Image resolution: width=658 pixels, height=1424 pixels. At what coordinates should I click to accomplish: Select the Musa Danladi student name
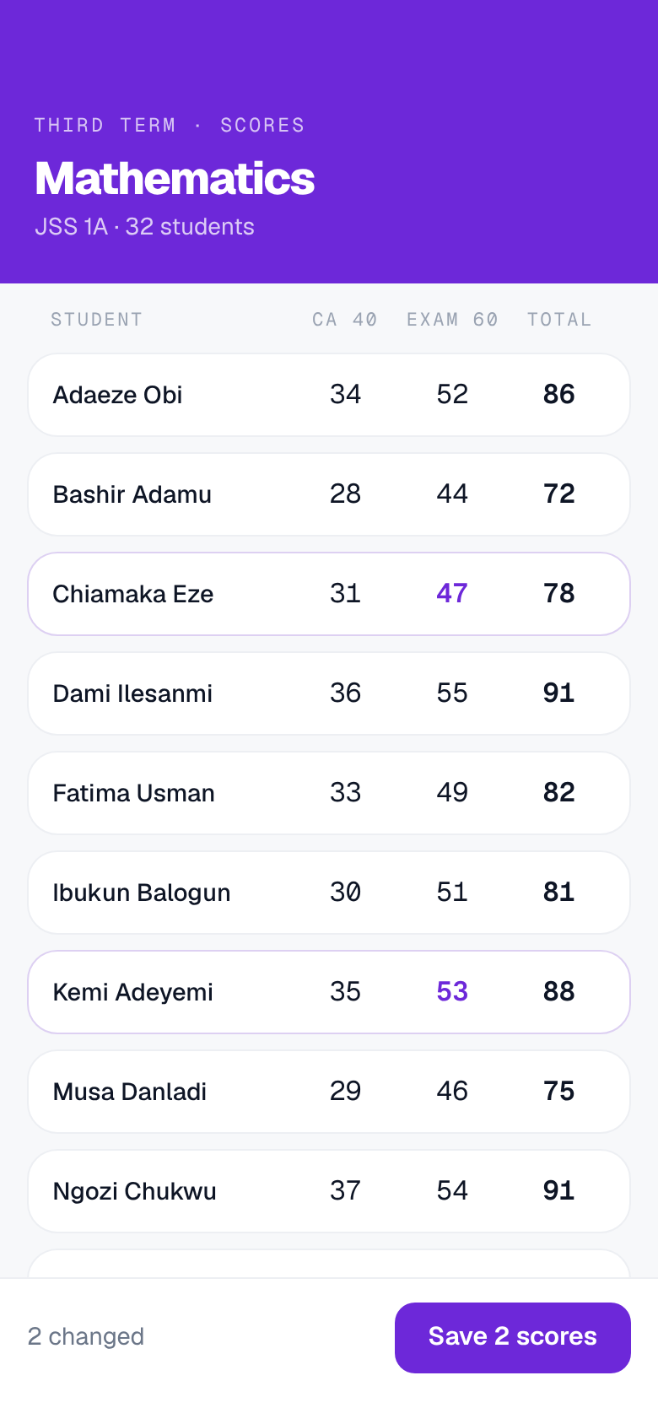[130, 1092]
